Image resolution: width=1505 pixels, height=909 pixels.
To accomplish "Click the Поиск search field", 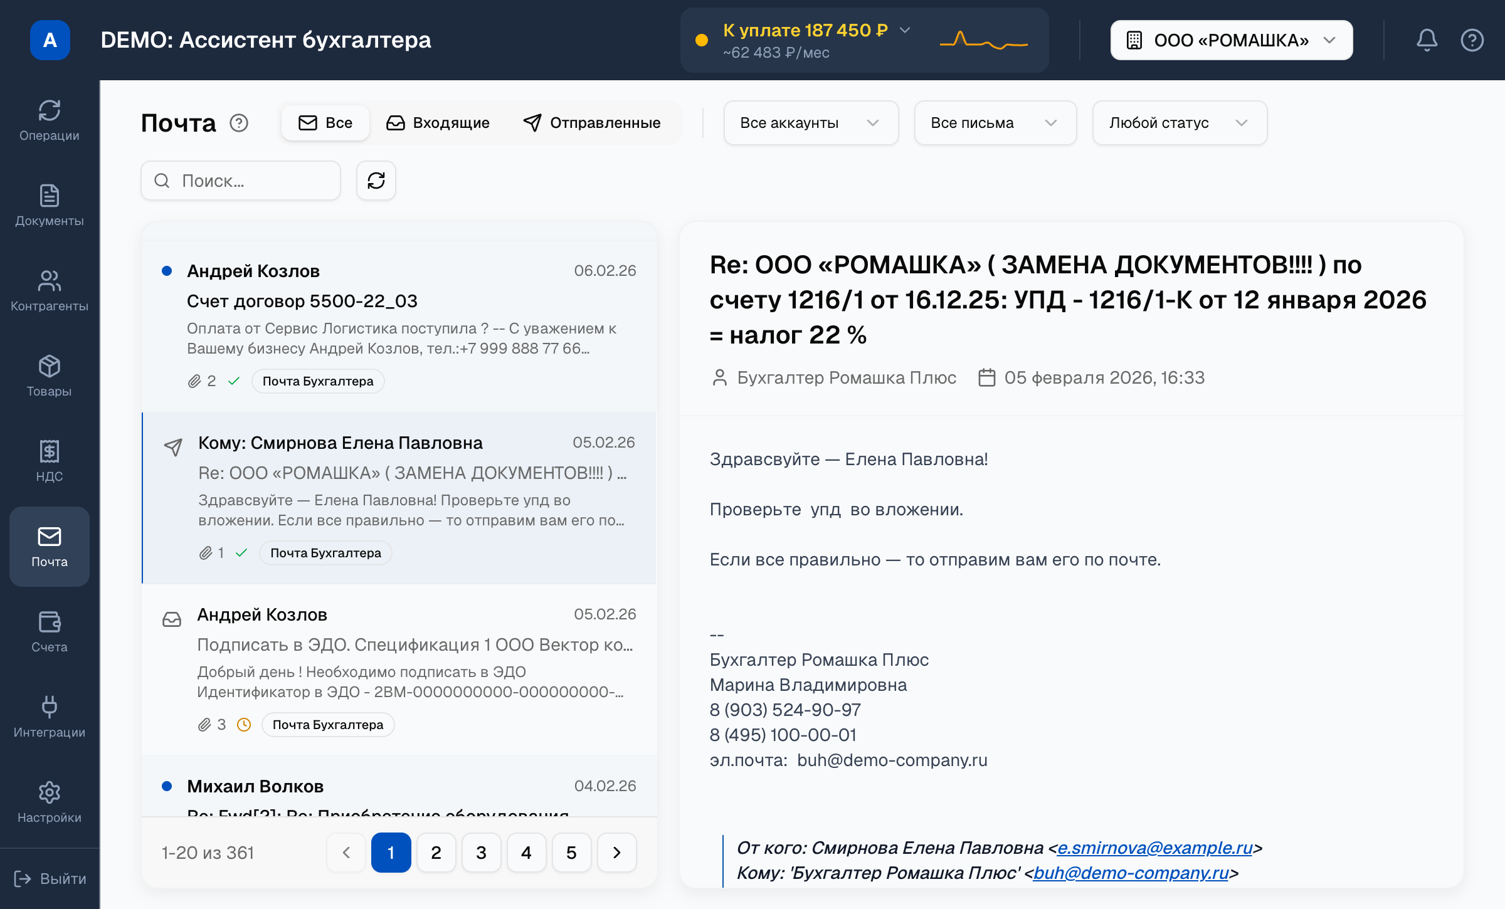I will pyautogui.click(x=240, y=181).
